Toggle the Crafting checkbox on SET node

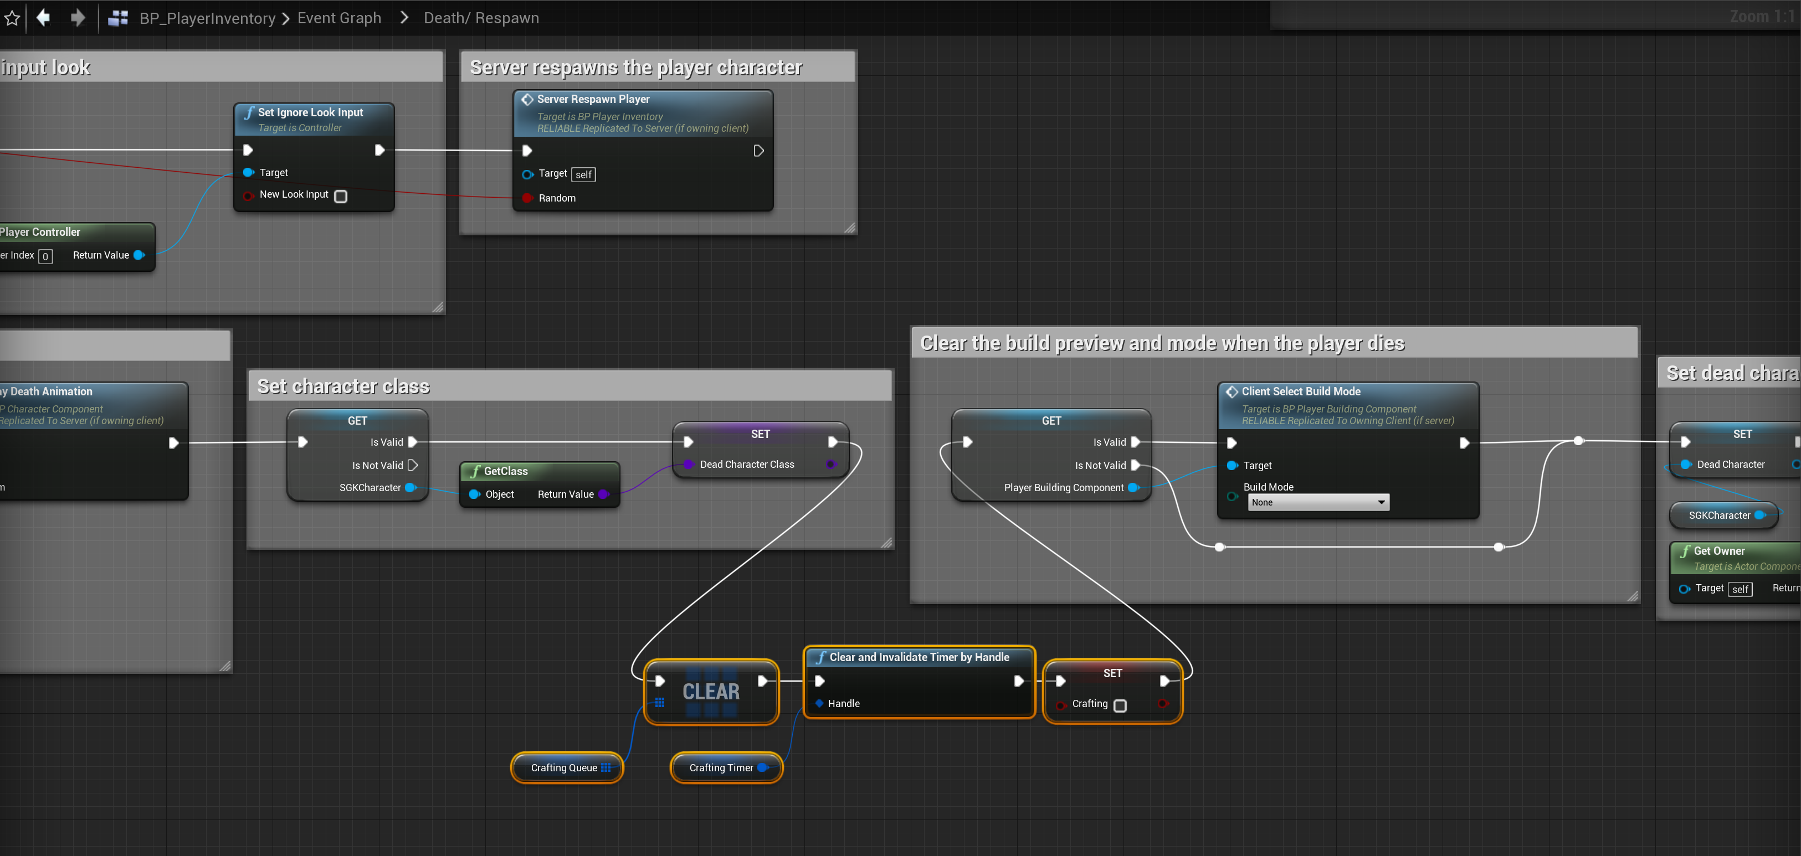tap(1120, 706)
